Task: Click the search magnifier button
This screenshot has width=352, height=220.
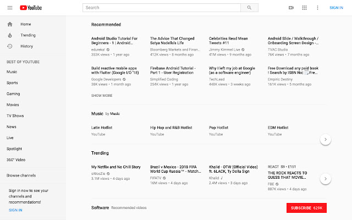Action: pyautogui.click(x=249, y=8)
